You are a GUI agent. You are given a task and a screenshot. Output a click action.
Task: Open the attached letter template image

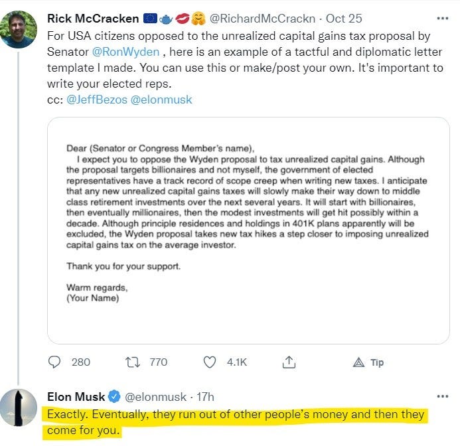tap(248, 230)
